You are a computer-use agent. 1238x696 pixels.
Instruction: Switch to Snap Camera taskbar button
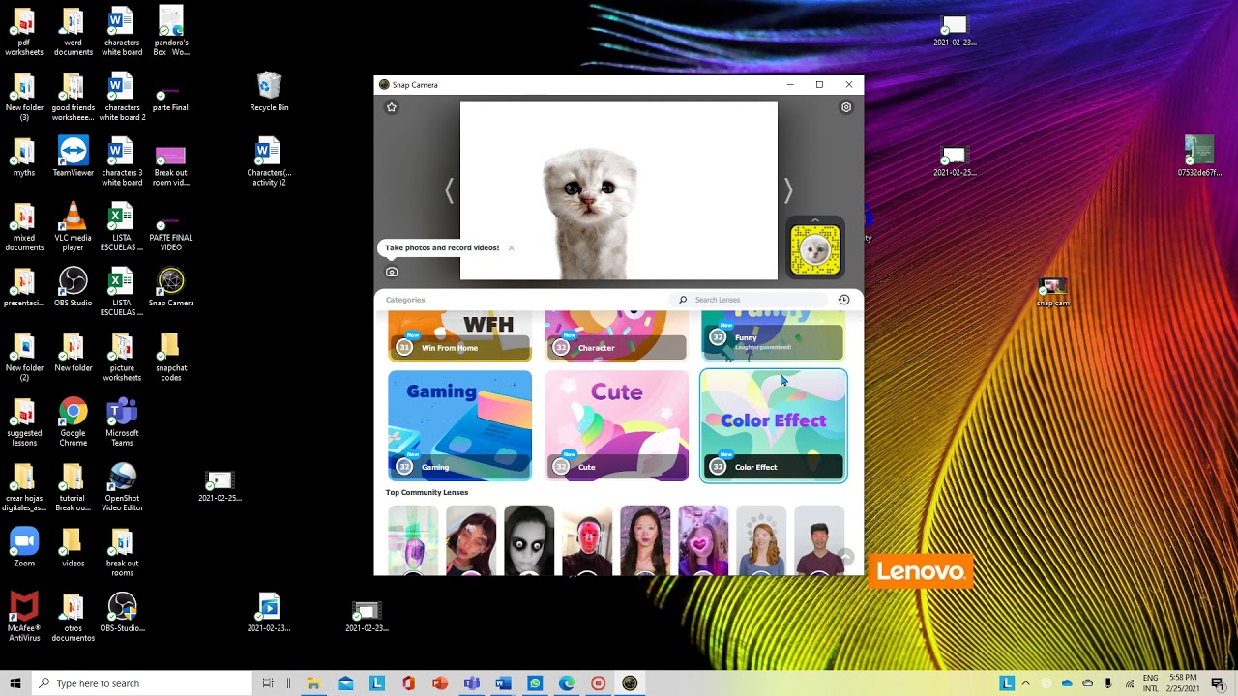click(x=630, y=683)
